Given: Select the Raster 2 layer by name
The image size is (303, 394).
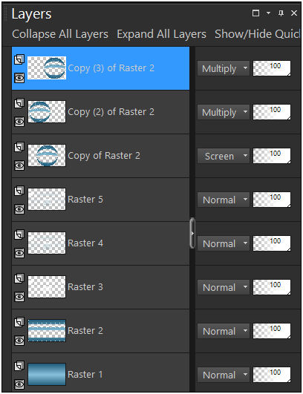Looking at the screenshot, I should (85, 331).
